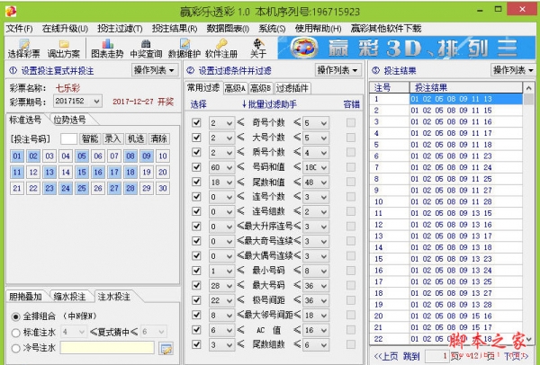Switch to the 缩水投注 tab
Image resolution: width=540 pixels, height=365 pixels.
[x=70, y=296]
